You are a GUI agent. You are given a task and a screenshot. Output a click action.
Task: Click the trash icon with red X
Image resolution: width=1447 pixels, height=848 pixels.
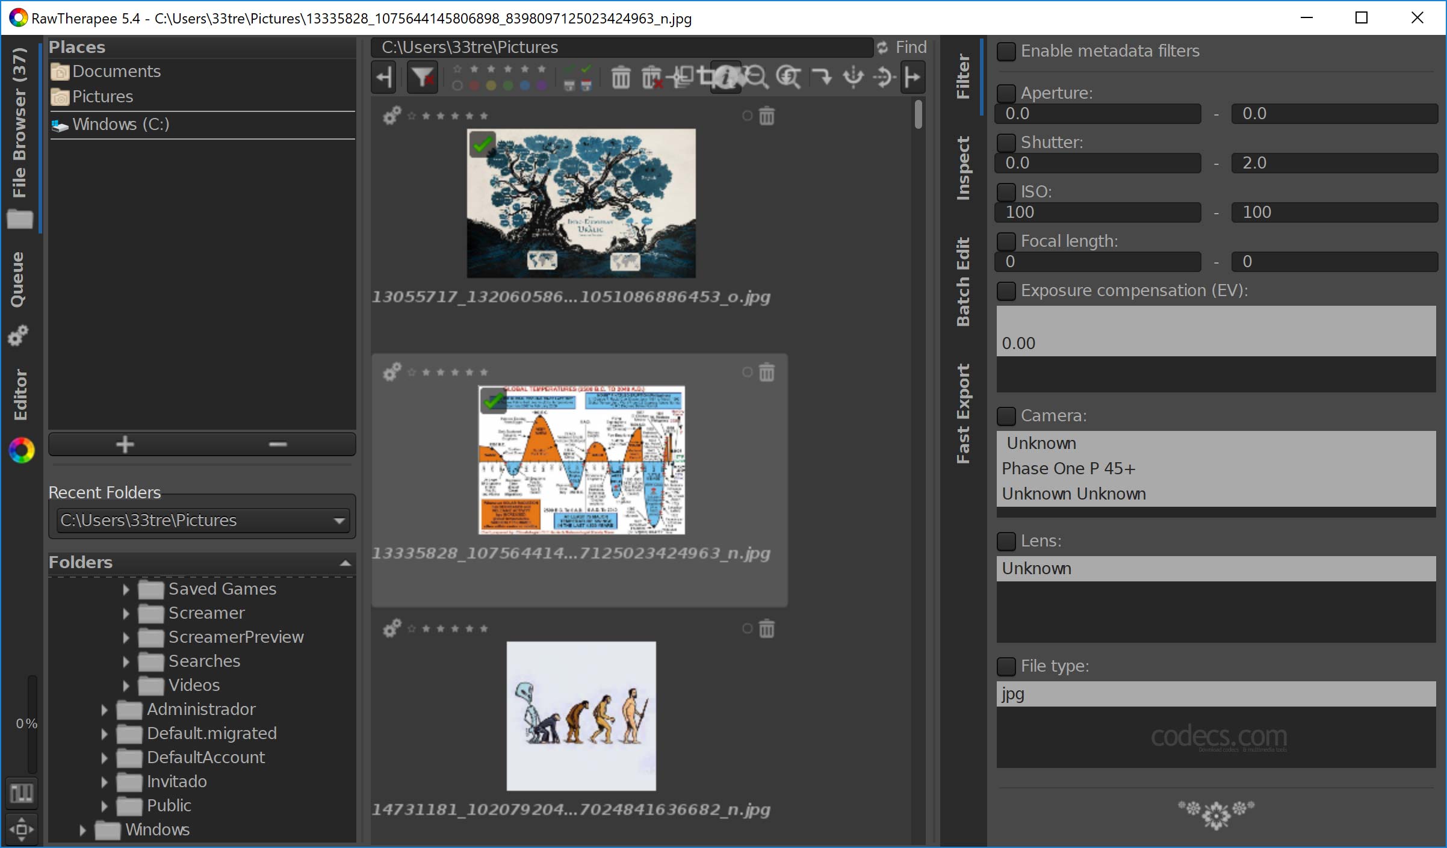point(651,78)
